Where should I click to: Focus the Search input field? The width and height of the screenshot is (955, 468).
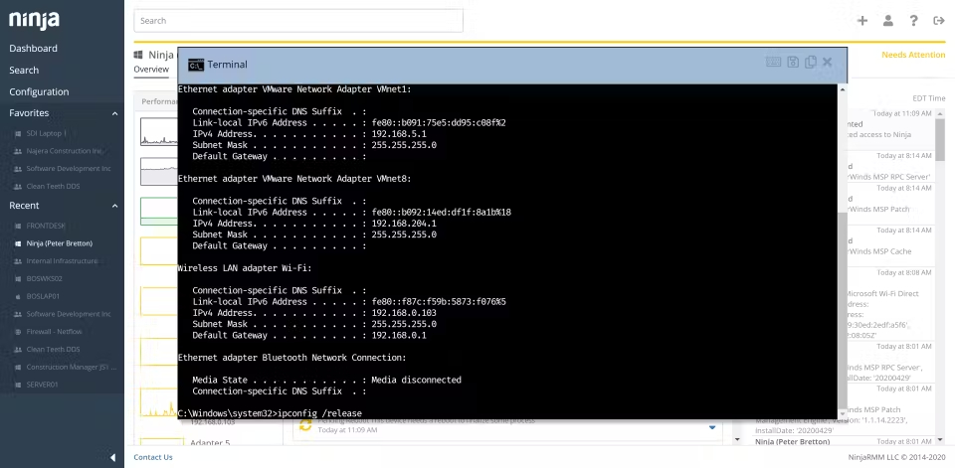(298, 21)
